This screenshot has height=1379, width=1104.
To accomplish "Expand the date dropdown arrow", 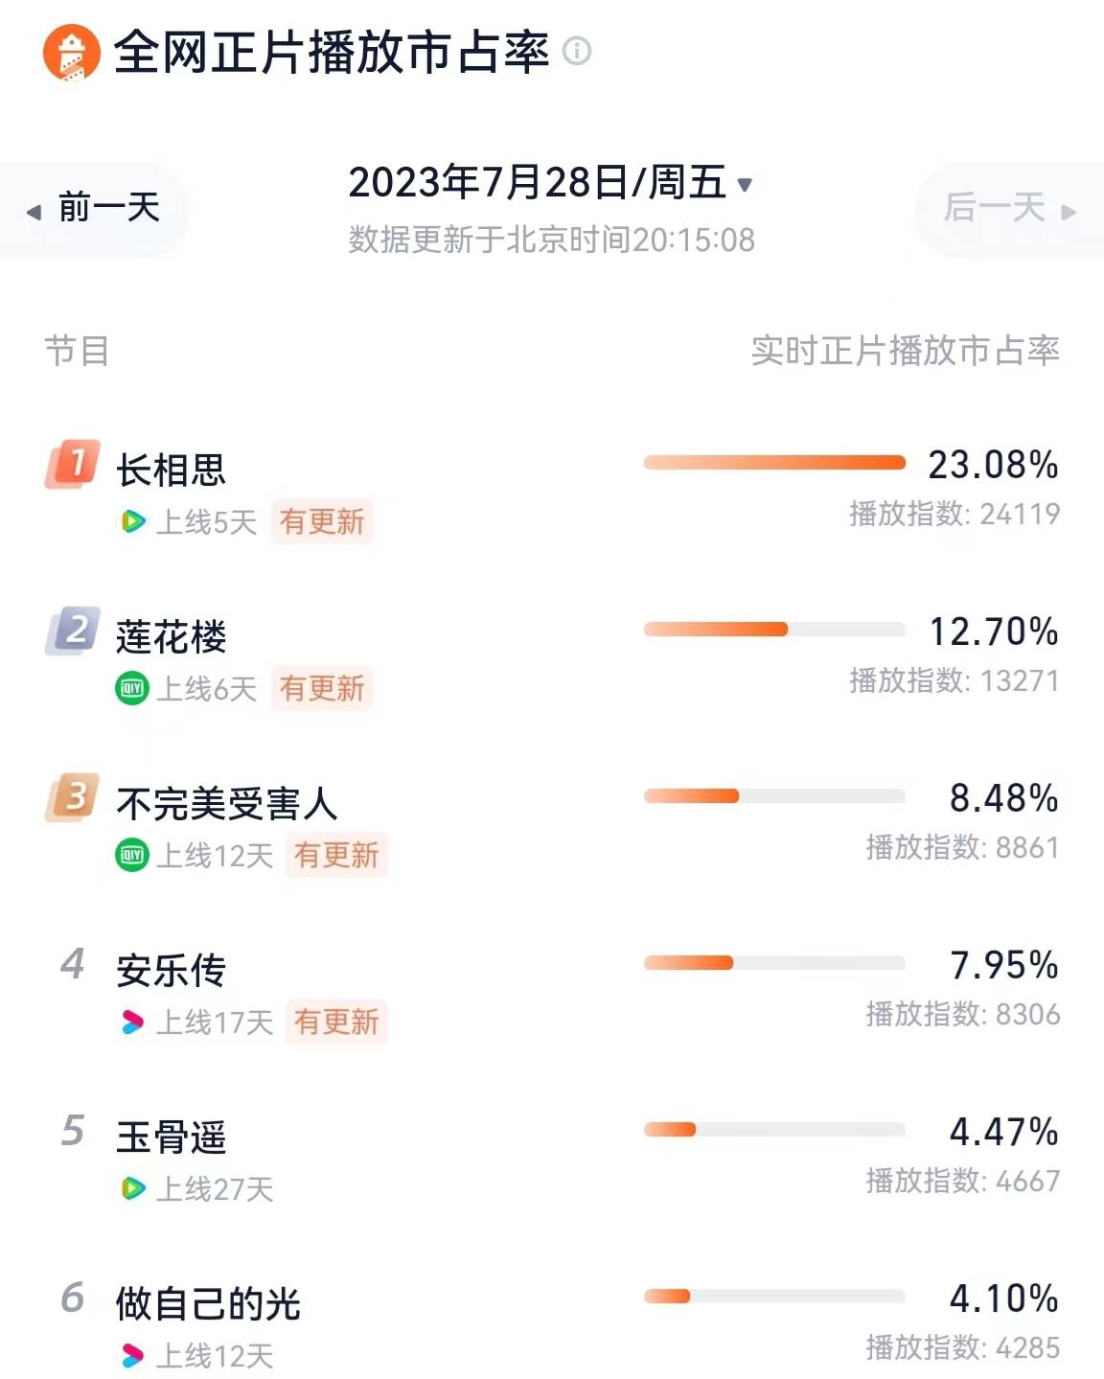I will pyautogui.click(x=745, y=185).
